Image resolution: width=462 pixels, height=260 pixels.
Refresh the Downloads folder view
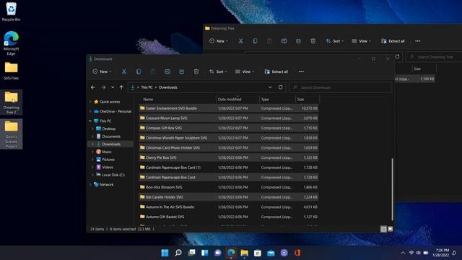[x=281, y=87]
